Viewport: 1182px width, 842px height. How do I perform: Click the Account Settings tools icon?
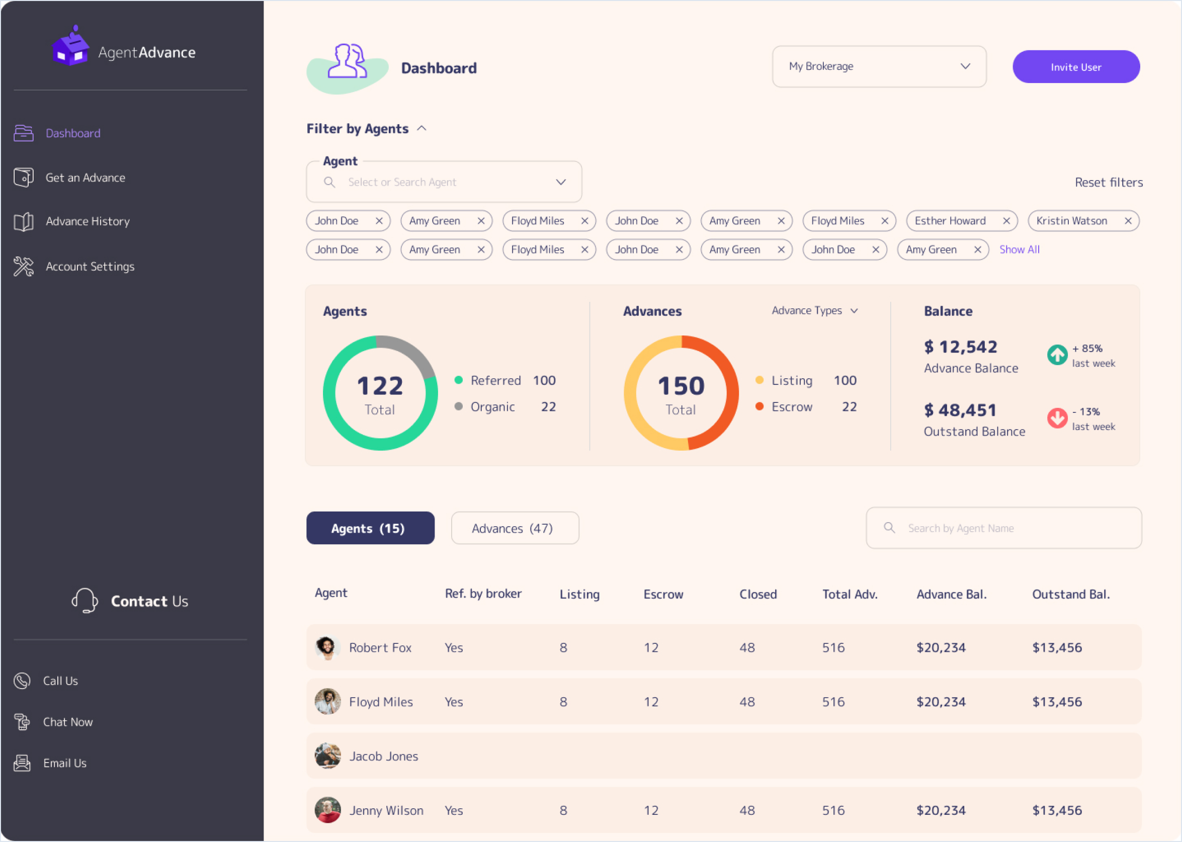pyautogui.click(x=23, y=267)
